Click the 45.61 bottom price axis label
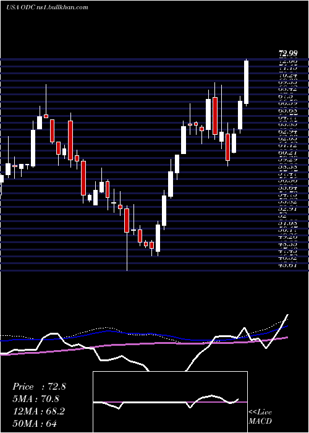Image resolution: width=309 pixels, height=433 pixels. (288, 265)
